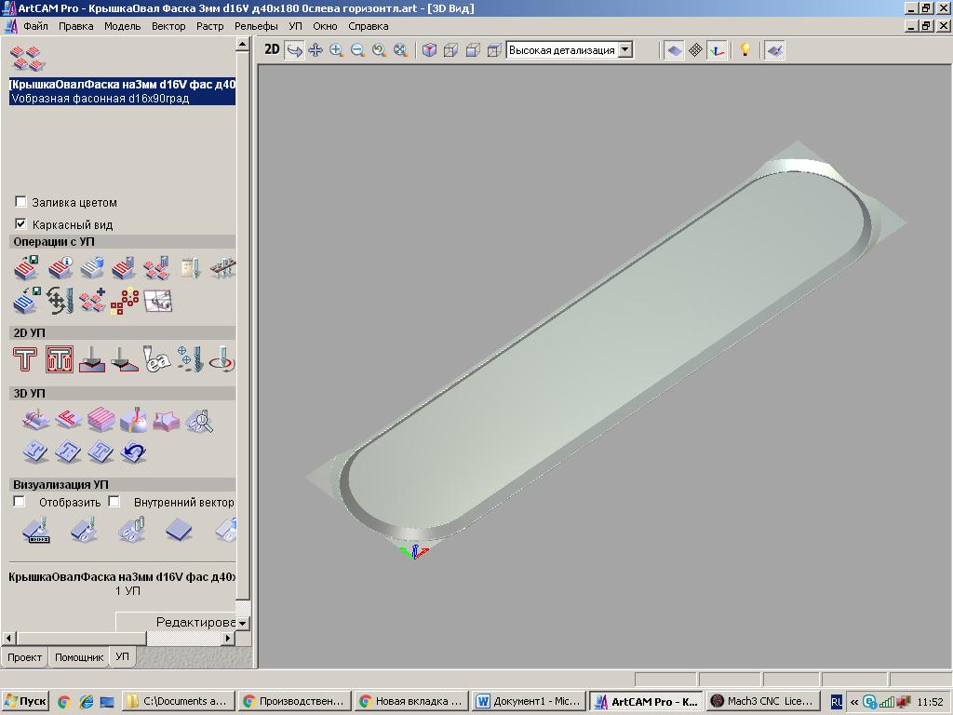This screenshot has height=715, width=953.
Task: Open the Рельефы menu
Action: click(x=256, y=26)
